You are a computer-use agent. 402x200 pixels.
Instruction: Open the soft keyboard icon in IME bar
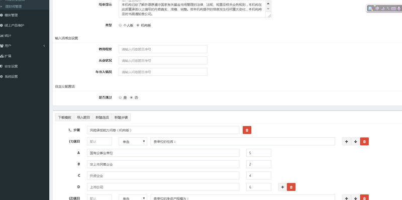393,9
